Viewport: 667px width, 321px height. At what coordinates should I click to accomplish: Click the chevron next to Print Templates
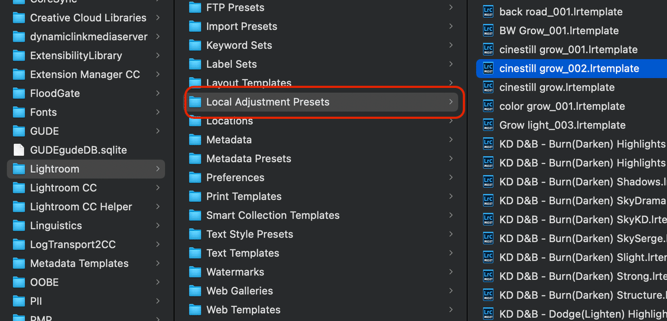451,196
